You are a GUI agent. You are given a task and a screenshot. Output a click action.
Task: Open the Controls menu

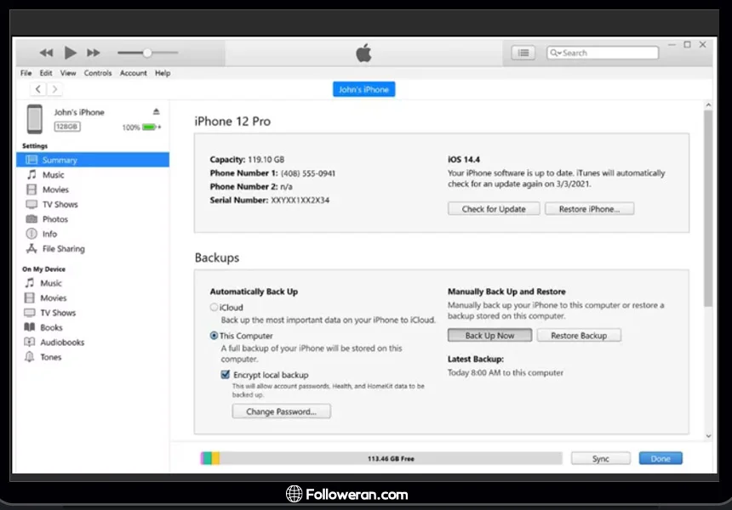click(x=98, y=73)
